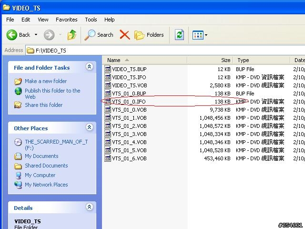Open the Tools menu

click(91, 20)
